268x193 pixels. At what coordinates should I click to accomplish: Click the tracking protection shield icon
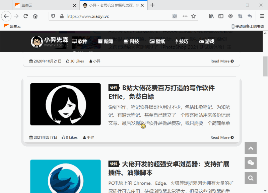point(53,16)
